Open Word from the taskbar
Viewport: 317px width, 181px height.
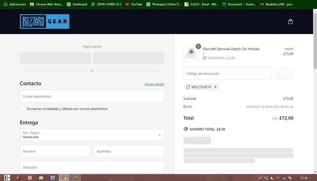click(x=53, y=178)
